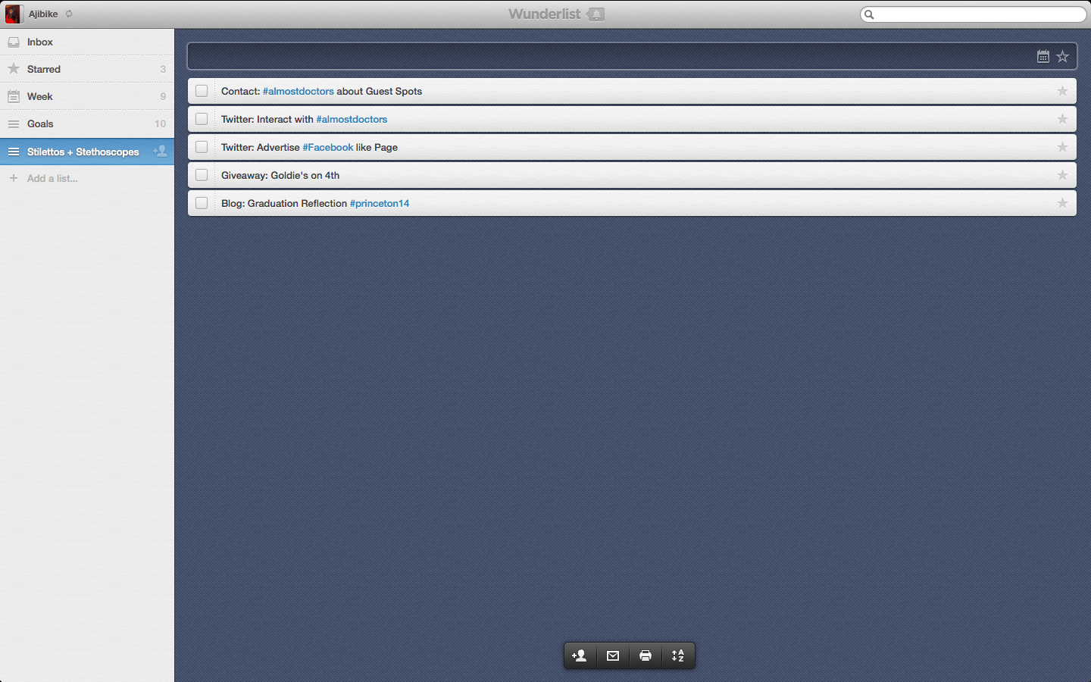Click 'Add a list...' in sidebar

click(x=52, y=178)
